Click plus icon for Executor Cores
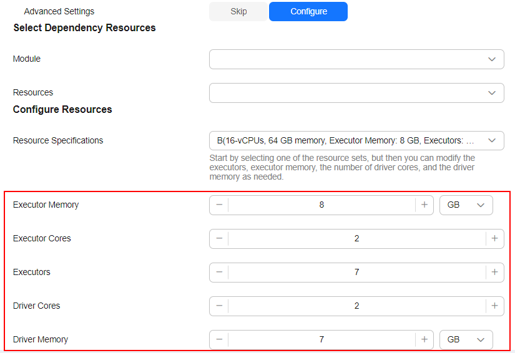The width and height of the screenshot is (515, 353). click(x=494, y=239)
